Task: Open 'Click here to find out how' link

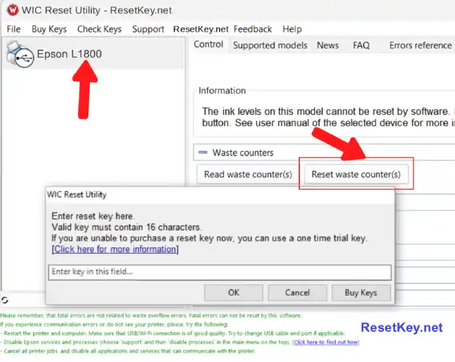Action: [x=326, y=342]
